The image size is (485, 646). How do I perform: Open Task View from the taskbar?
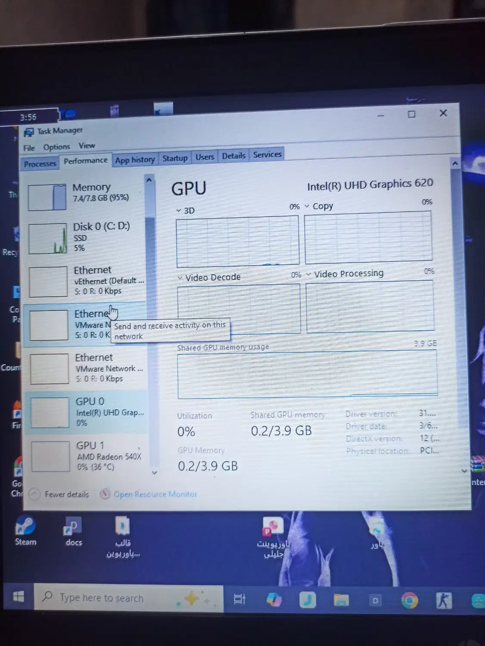[239, 599]
